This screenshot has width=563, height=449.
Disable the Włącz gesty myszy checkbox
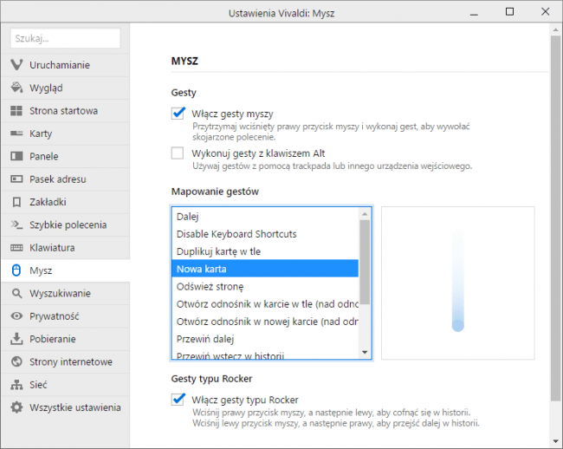point(178,114)
